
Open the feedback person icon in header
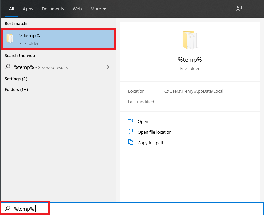tap(239, 9)
